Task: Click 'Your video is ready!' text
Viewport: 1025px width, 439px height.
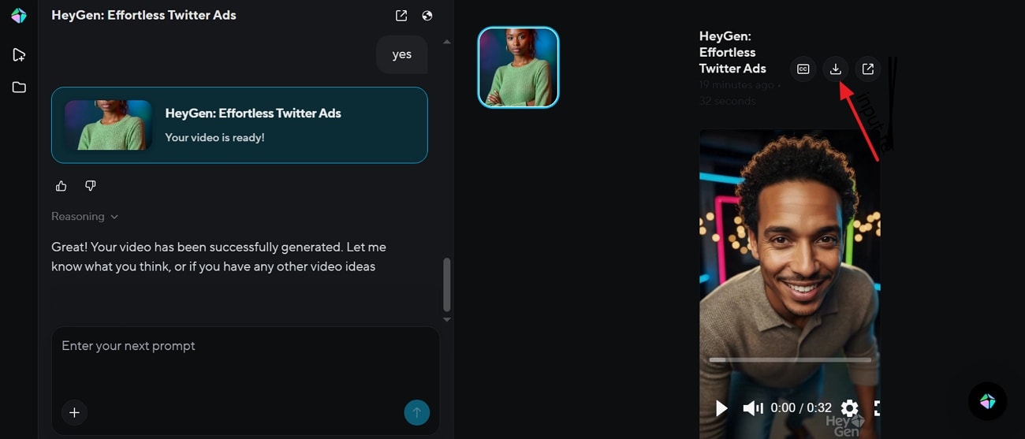Action: click(x=214, y=137)
